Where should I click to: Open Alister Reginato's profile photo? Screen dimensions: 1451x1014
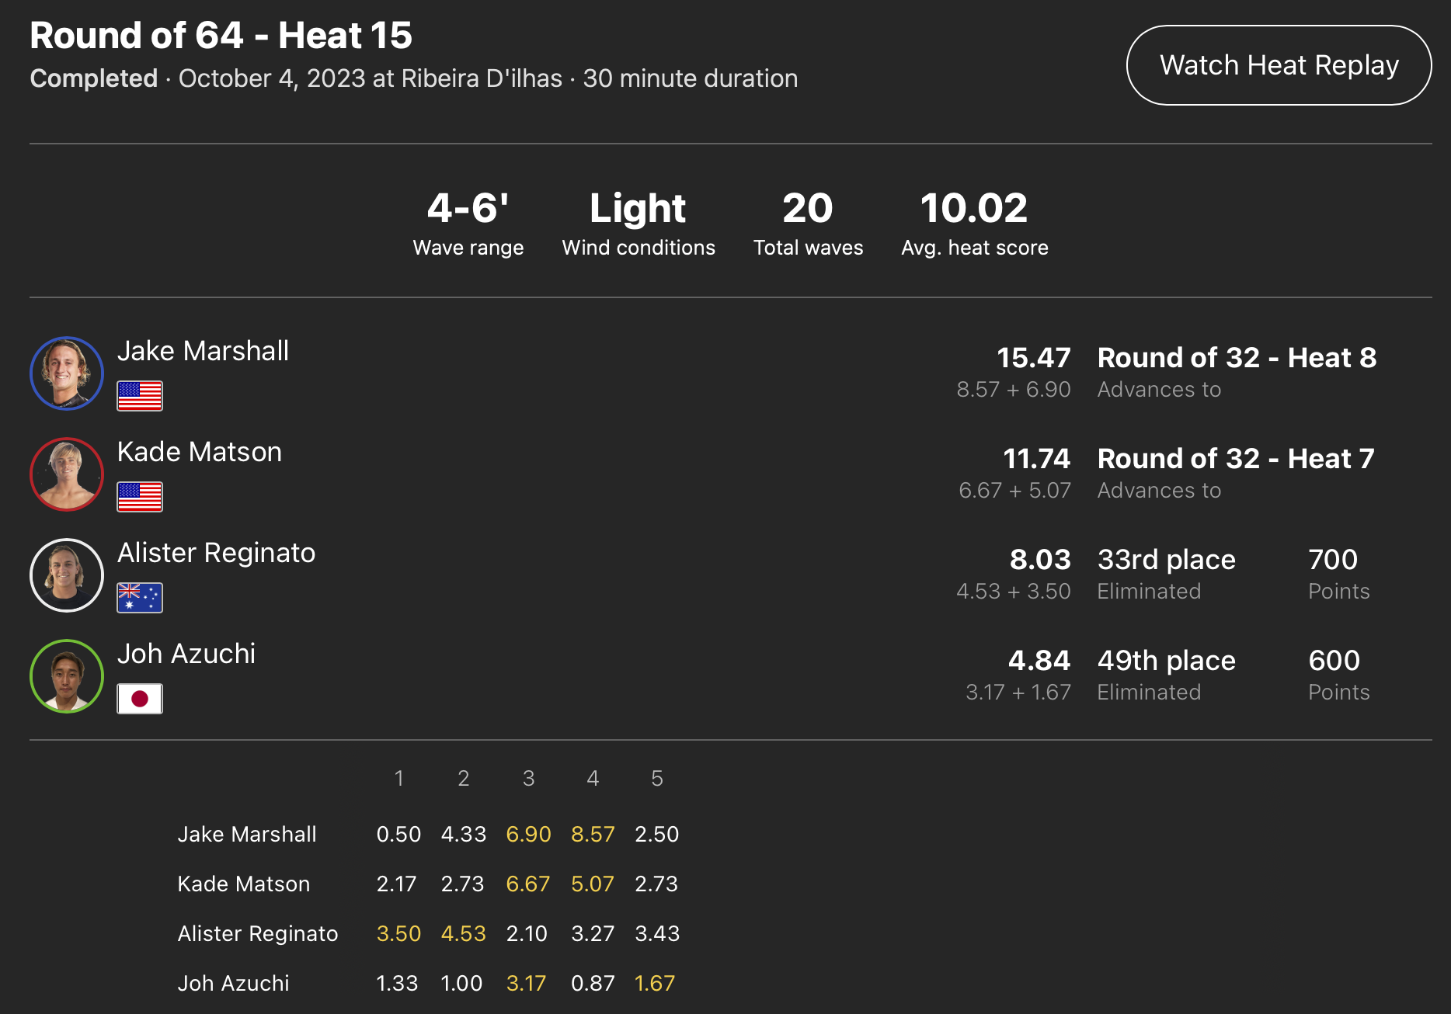click(67, 575)
